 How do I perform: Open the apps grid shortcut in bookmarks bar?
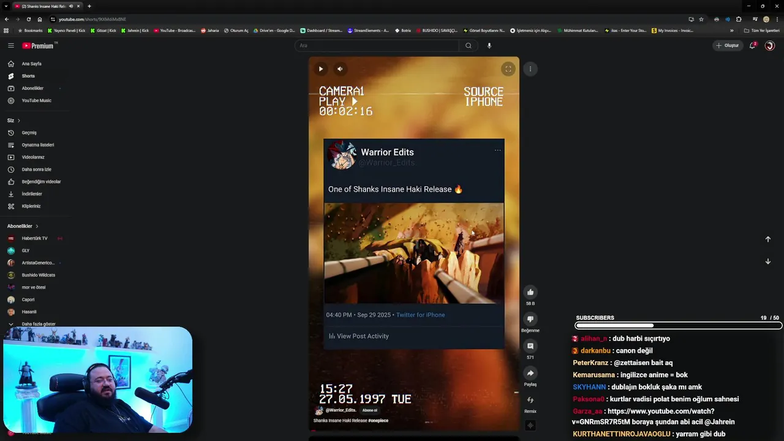[6, 31]
